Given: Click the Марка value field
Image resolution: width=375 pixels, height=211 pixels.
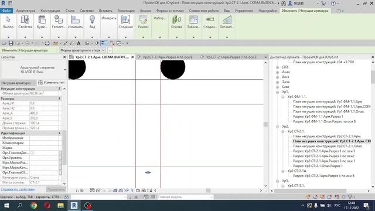Looking at the screenshot, I should point(45,148).
